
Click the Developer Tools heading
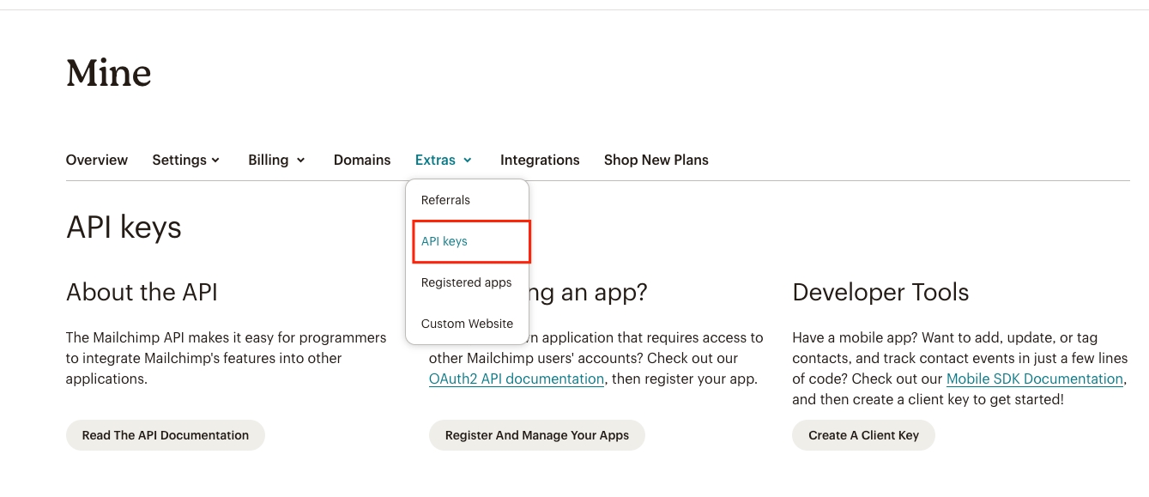coord(880,292)
